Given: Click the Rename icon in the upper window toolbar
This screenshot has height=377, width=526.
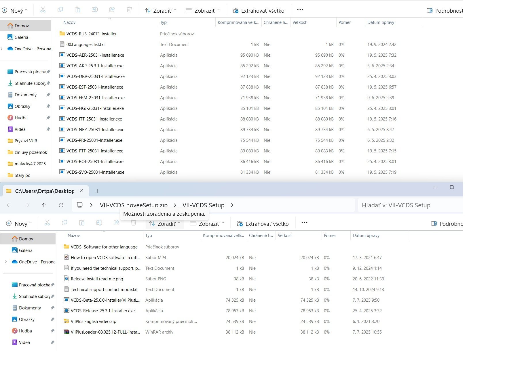Looking at the screenshot, I should pos(94,10).
